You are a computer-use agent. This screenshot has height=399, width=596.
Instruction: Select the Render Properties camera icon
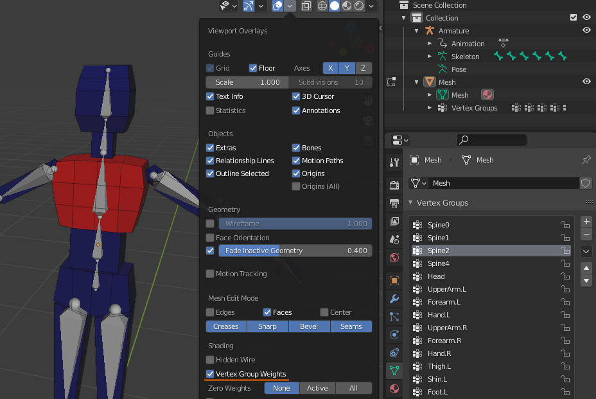tap(394, 184)
